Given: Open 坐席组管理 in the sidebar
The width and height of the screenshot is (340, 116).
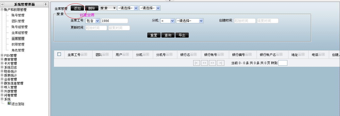Looking at the screenshot, I should (x=19, y=33).
